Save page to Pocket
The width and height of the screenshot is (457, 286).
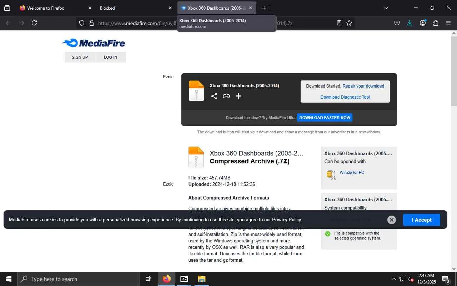(397, 23)
